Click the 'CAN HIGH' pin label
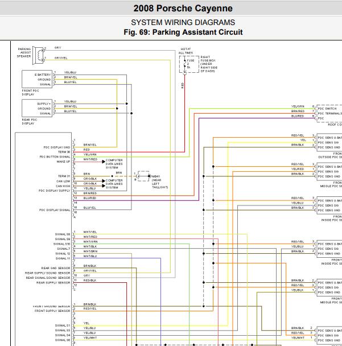The width and height of the screenshot is (342, 346). [63, 186]
